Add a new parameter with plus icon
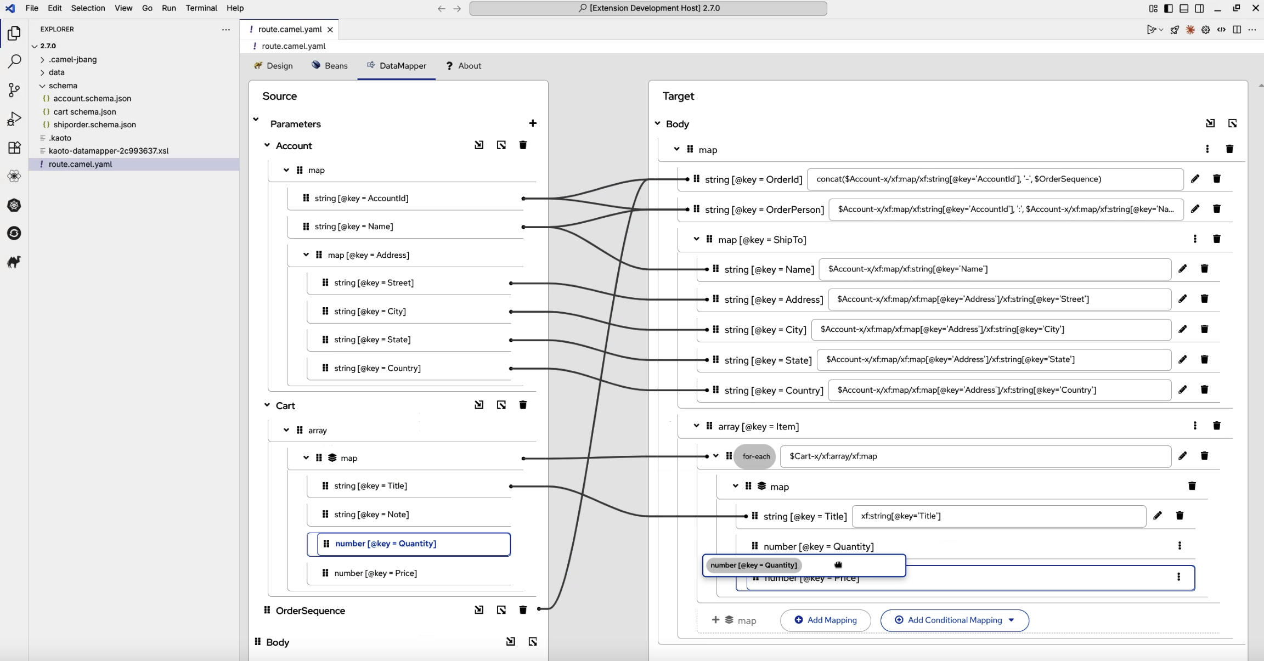 [x=532, y=123]
